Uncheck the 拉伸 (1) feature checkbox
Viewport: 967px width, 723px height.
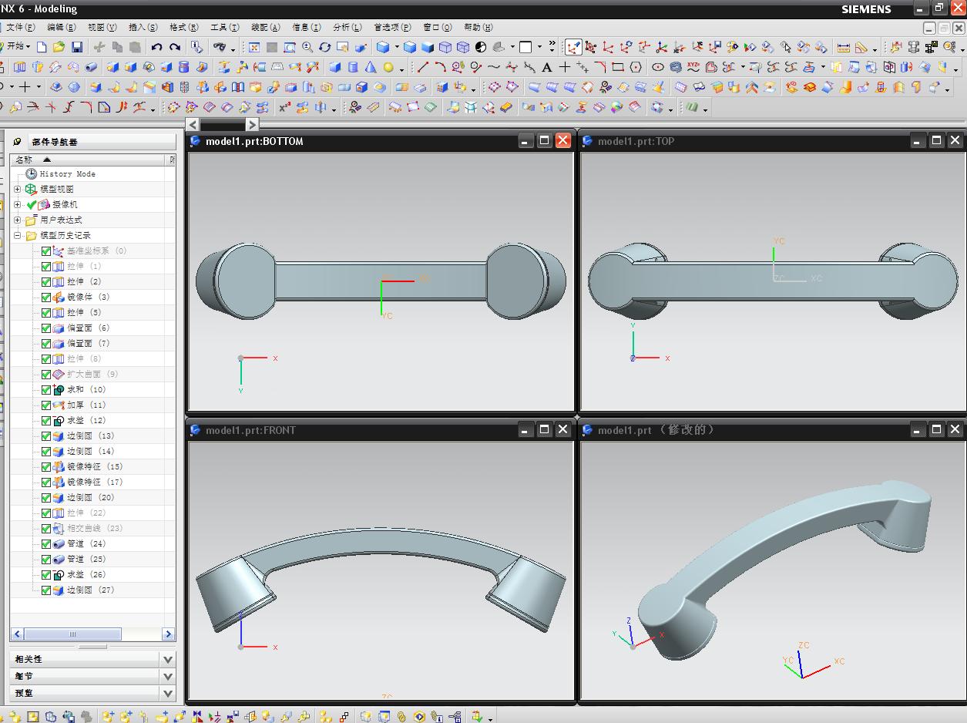point(46,267)
